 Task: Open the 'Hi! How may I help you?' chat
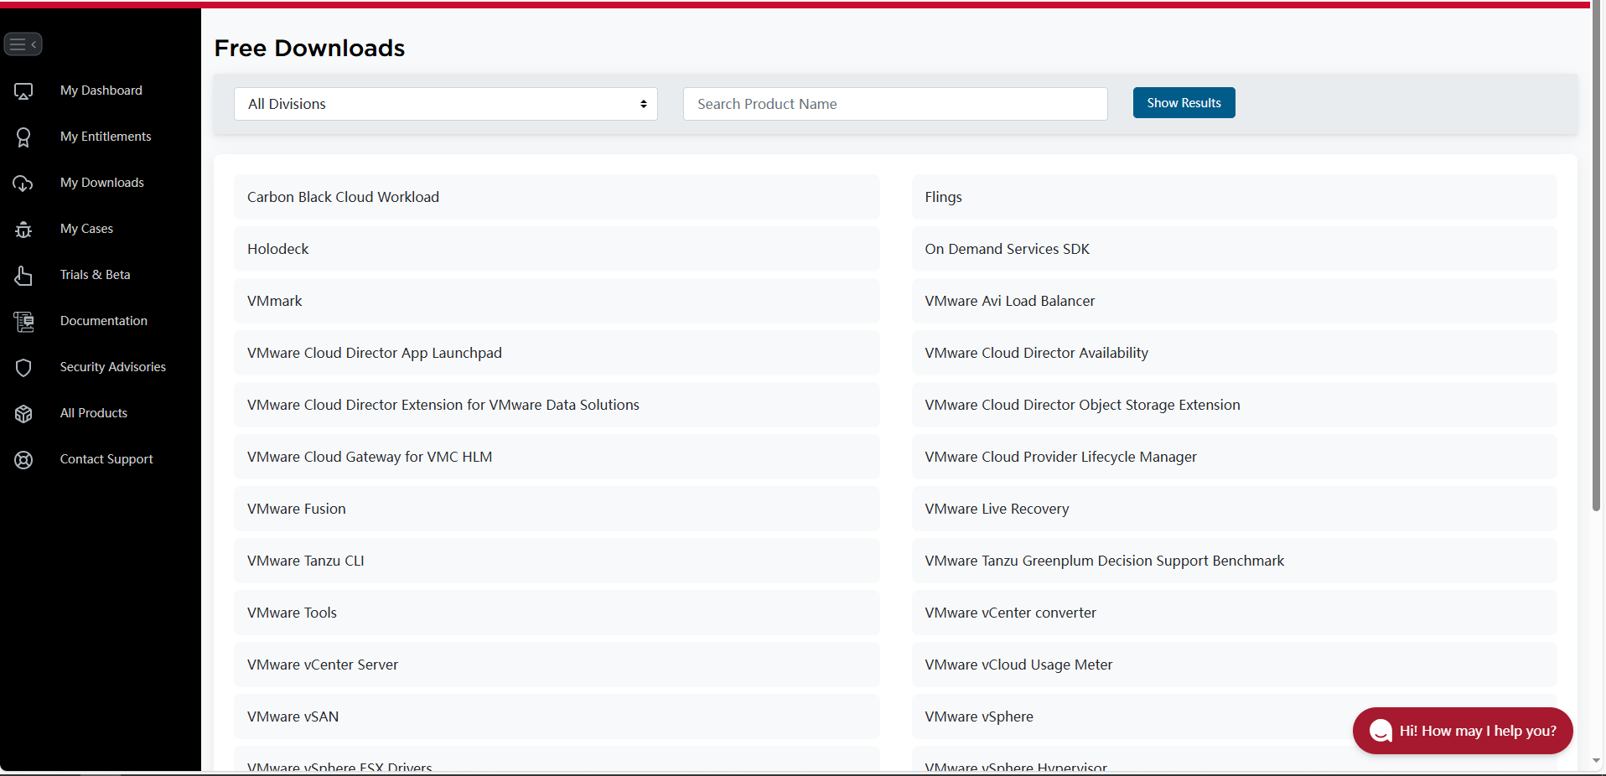1463,731
